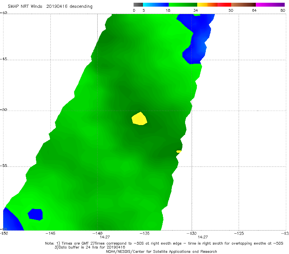Image resolution: width=289 pixels, height=254 pixels.
Task: Click the cyan-blue segment of the color scale
Action: [156, 5]
